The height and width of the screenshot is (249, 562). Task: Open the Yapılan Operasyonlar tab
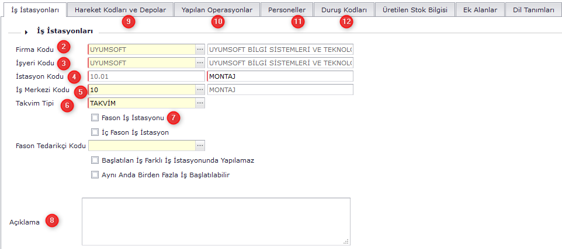(x=217, y=10)
